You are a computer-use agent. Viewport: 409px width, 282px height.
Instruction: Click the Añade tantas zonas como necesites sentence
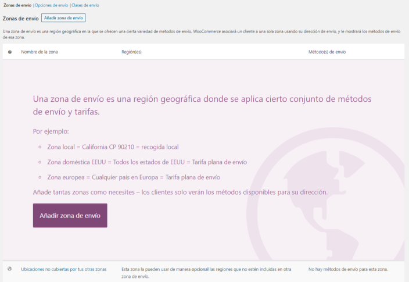[x=180, y=192]
